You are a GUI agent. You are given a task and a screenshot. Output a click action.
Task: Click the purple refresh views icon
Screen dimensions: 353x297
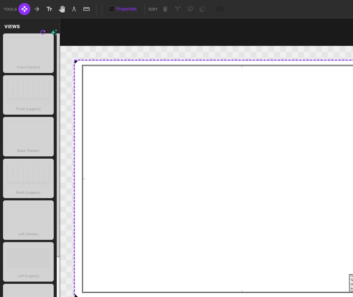click(43, 32)
